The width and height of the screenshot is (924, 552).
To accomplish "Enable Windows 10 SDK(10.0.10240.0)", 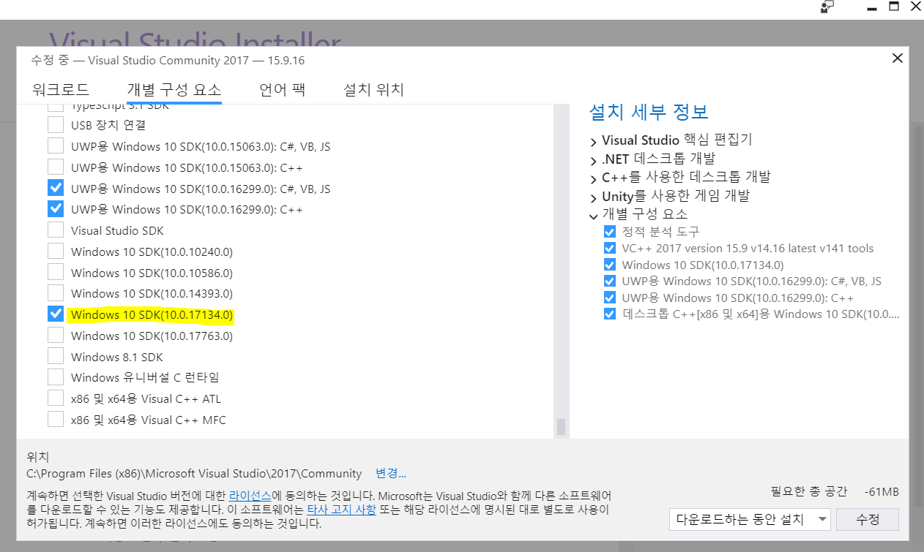I will pos(56,252).
